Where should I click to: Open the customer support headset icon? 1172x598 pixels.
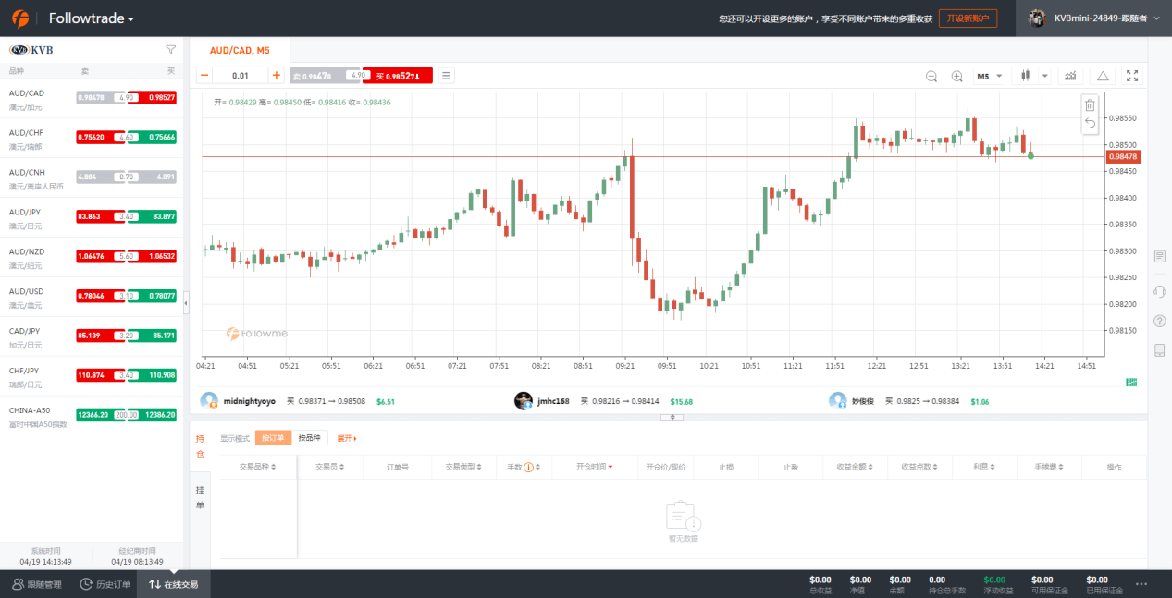(1159, 291)
